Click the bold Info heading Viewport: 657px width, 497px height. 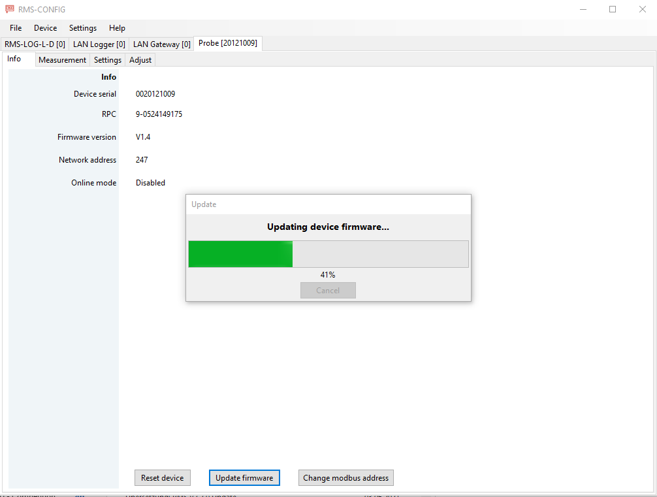[108, 76]
